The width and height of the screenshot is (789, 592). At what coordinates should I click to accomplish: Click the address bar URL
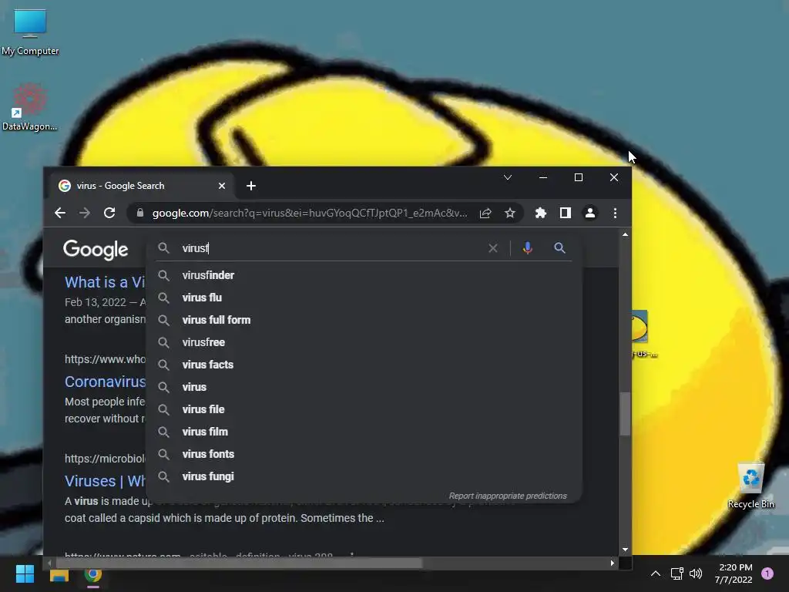pyautogui.click(x=310, y=213)
